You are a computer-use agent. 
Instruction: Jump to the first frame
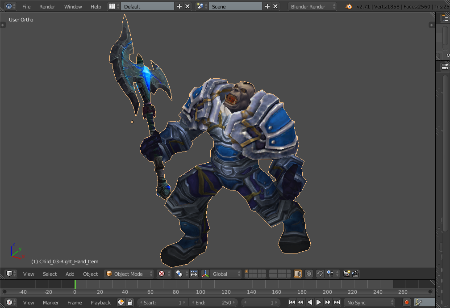(x=292, y=302)
